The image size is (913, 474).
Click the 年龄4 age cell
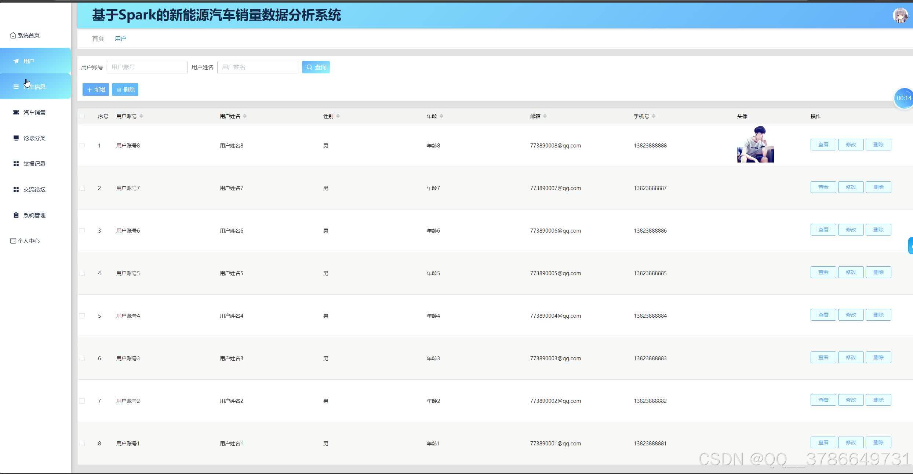point(433,316)
